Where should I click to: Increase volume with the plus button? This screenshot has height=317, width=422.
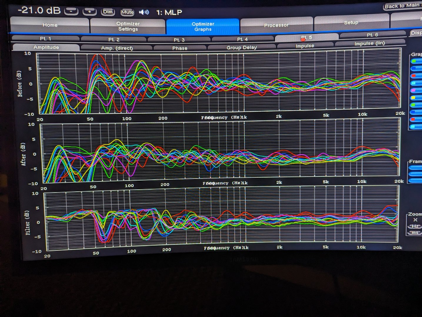[89, 11]
